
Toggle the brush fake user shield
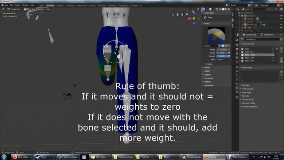pyautogui.click(x=223, y=46)
